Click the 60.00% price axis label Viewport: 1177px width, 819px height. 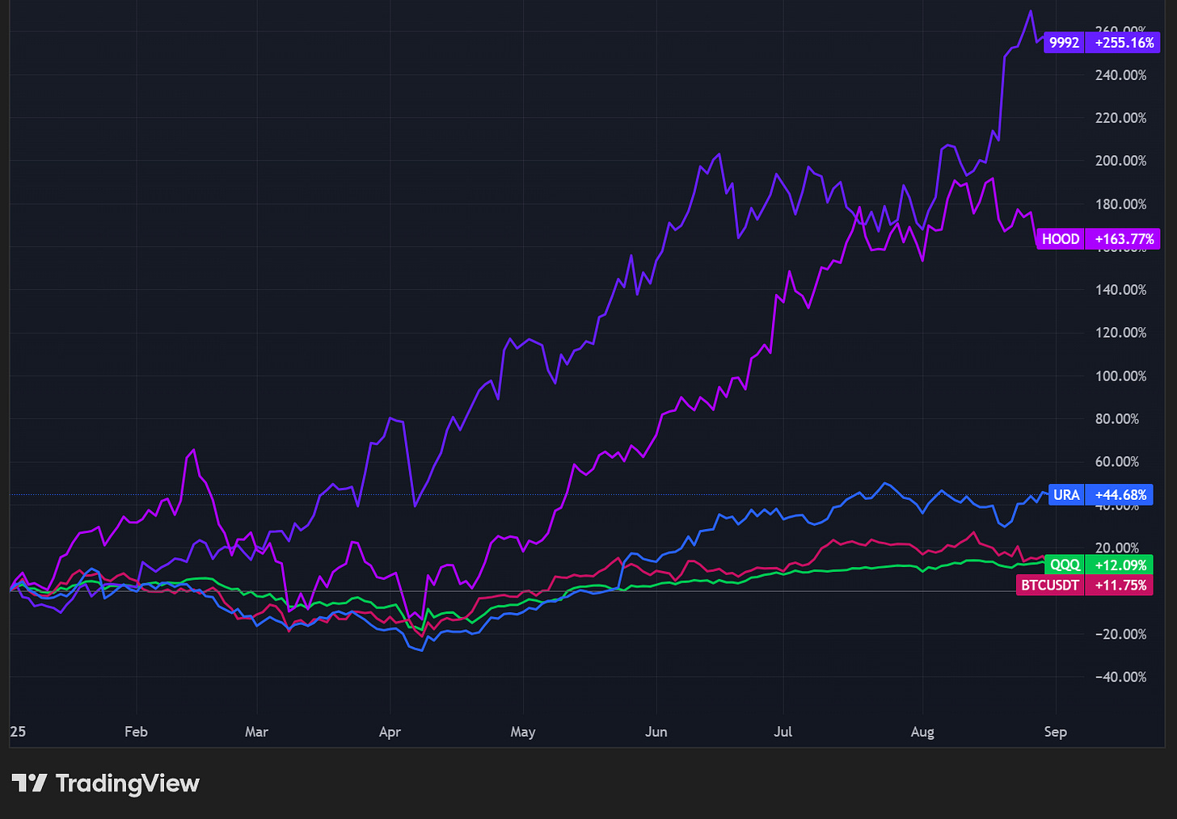point(1117,462)
